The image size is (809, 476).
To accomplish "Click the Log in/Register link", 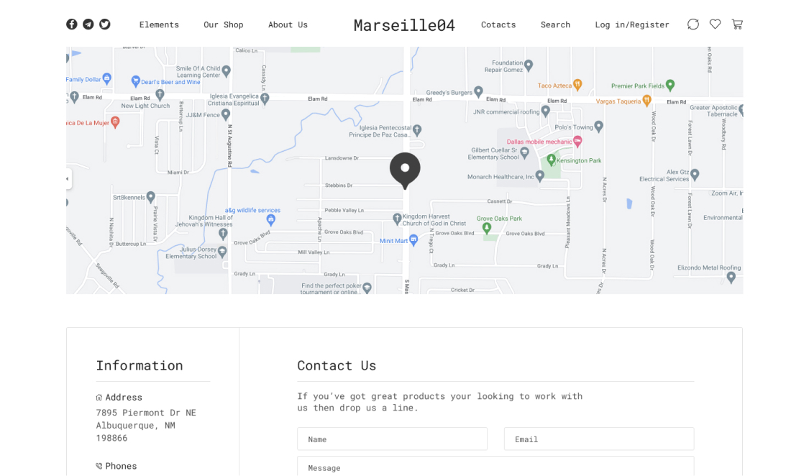I will coord(631,24).
